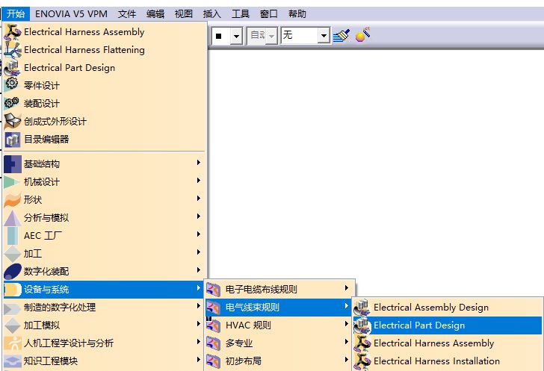Expand the 电子电缆布线规则 submenu arrow
This screenshot has width=544, height=371.
click(346, 288)
